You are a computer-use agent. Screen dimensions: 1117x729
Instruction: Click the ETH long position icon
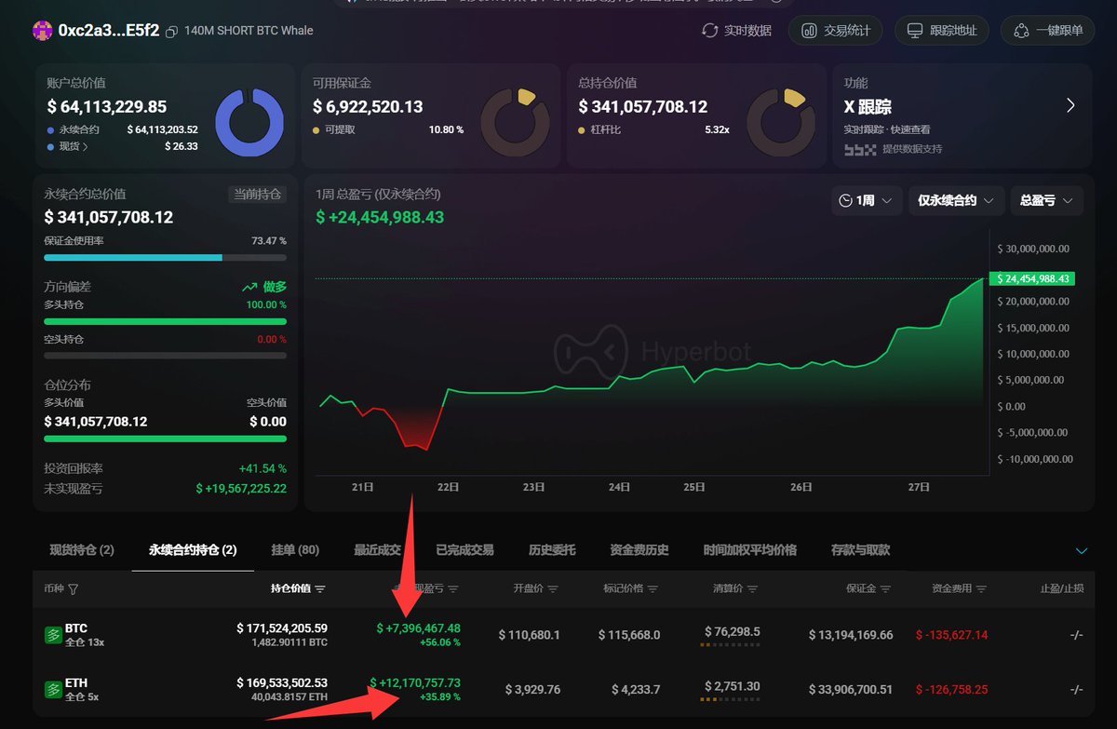pos(54,690)
